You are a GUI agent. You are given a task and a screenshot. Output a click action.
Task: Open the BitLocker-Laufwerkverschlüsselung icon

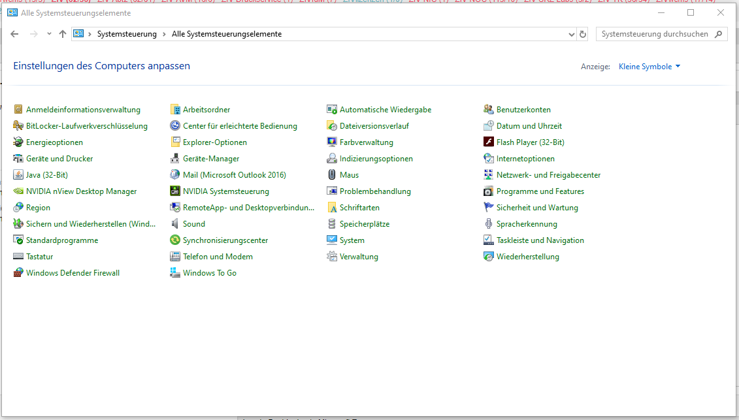(19, 126)
